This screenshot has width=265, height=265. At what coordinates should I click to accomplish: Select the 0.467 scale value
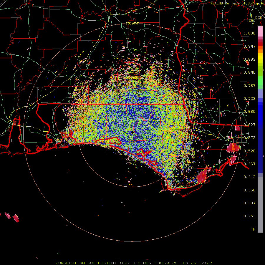pos(249,164)
